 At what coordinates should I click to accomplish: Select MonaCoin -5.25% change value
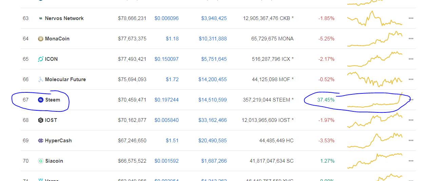coord(326,39)
